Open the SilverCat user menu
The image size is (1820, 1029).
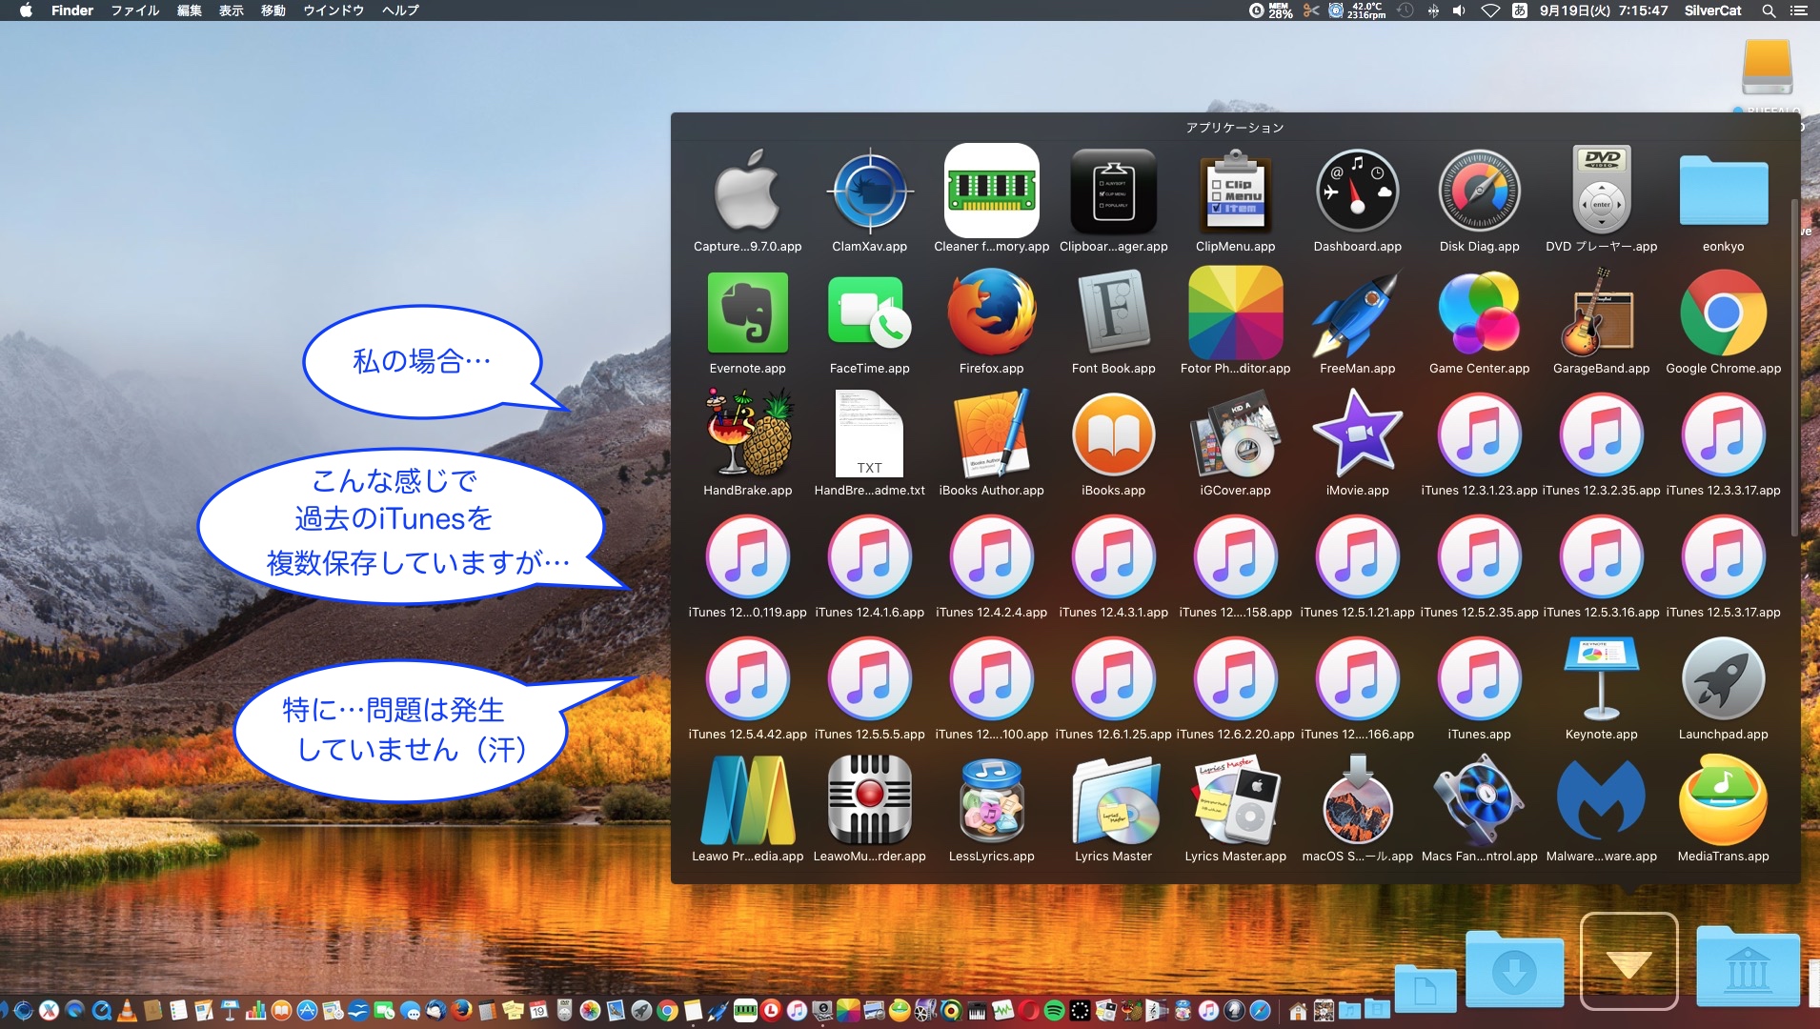pos(1712,10)
